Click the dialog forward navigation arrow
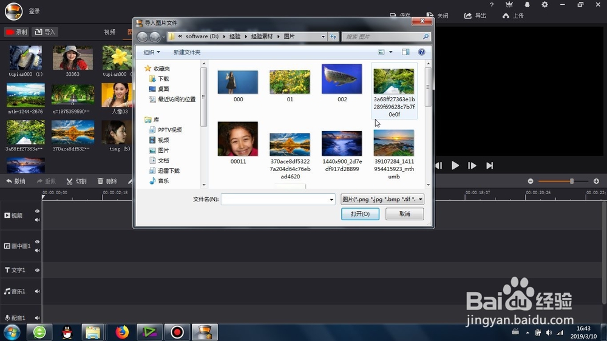The image size is (607, 341). pyautogui.click(x=155, y=36)
